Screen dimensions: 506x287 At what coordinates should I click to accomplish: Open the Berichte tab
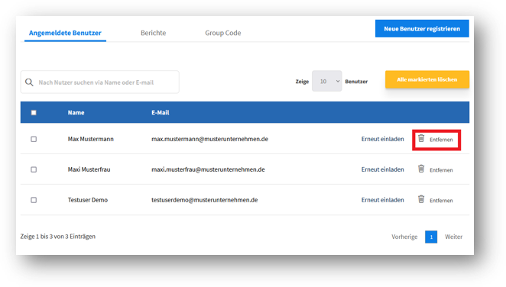coord(154,33)
